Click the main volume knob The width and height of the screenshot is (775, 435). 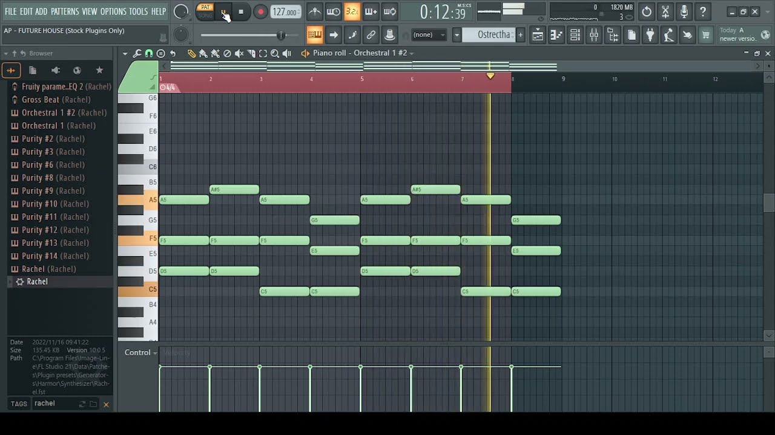181,11
